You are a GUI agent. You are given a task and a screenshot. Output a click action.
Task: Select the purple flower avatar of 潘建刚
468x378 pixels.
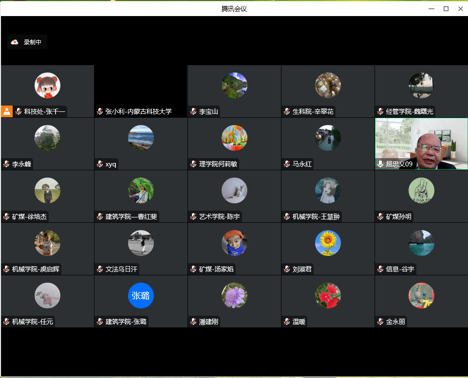234,295
